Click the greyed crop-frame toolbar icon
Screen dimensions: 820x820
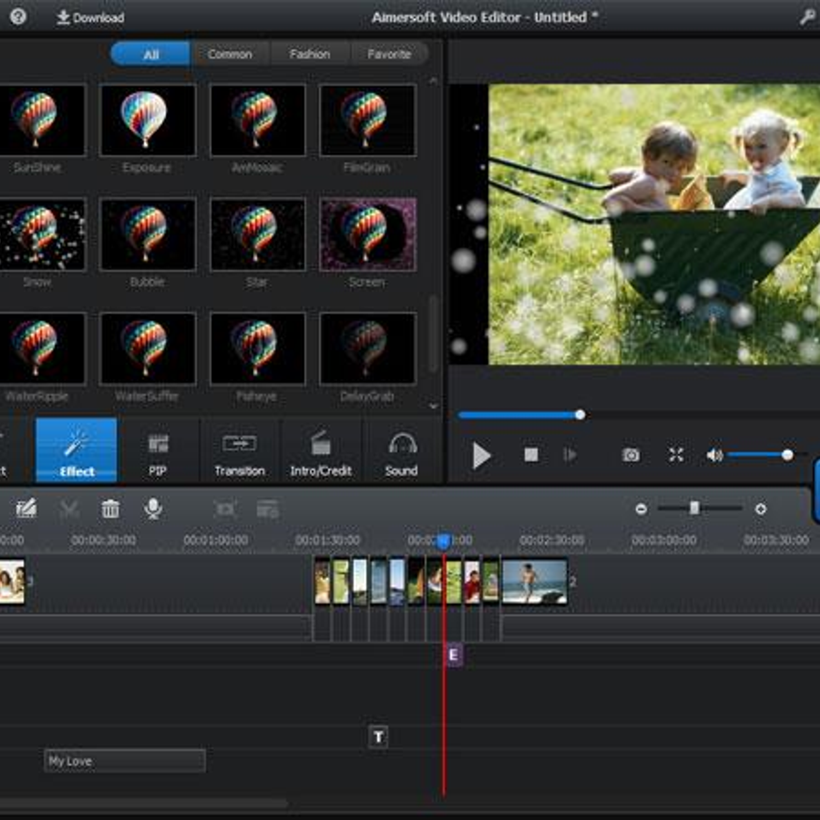tap(226, 509)
